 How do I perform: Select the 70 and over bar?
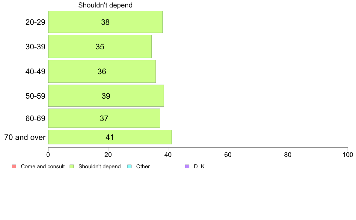tap(110, 137)
